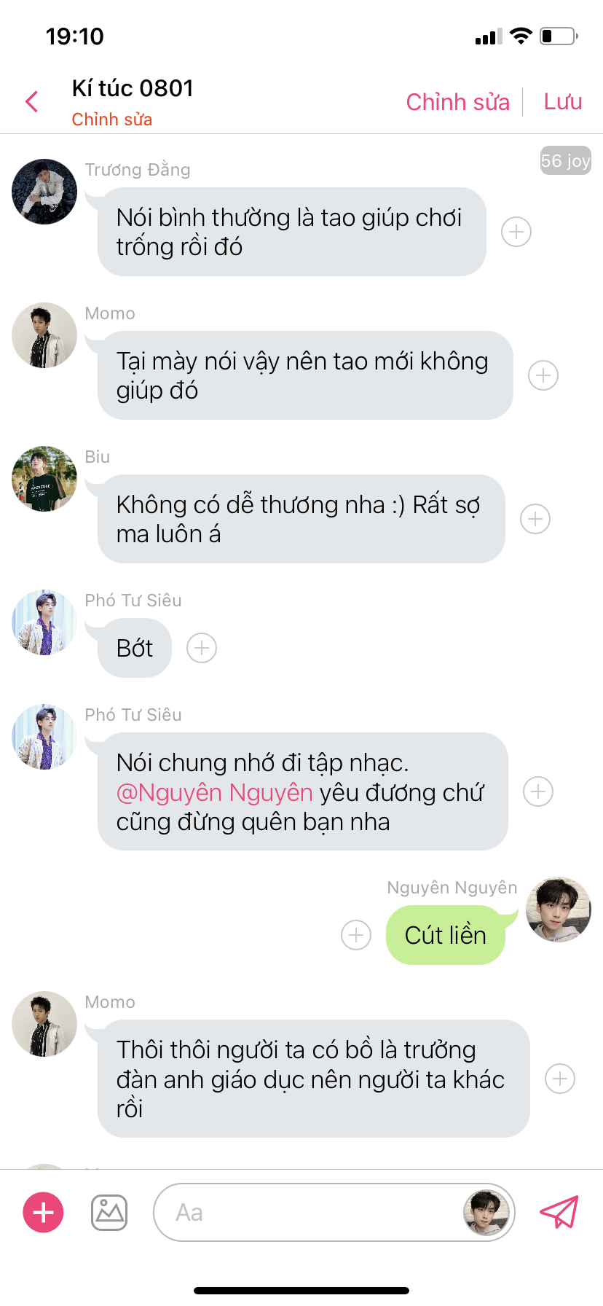Switch sender via avatar in input field
603x1306 pixels.
click(486, 1212)
